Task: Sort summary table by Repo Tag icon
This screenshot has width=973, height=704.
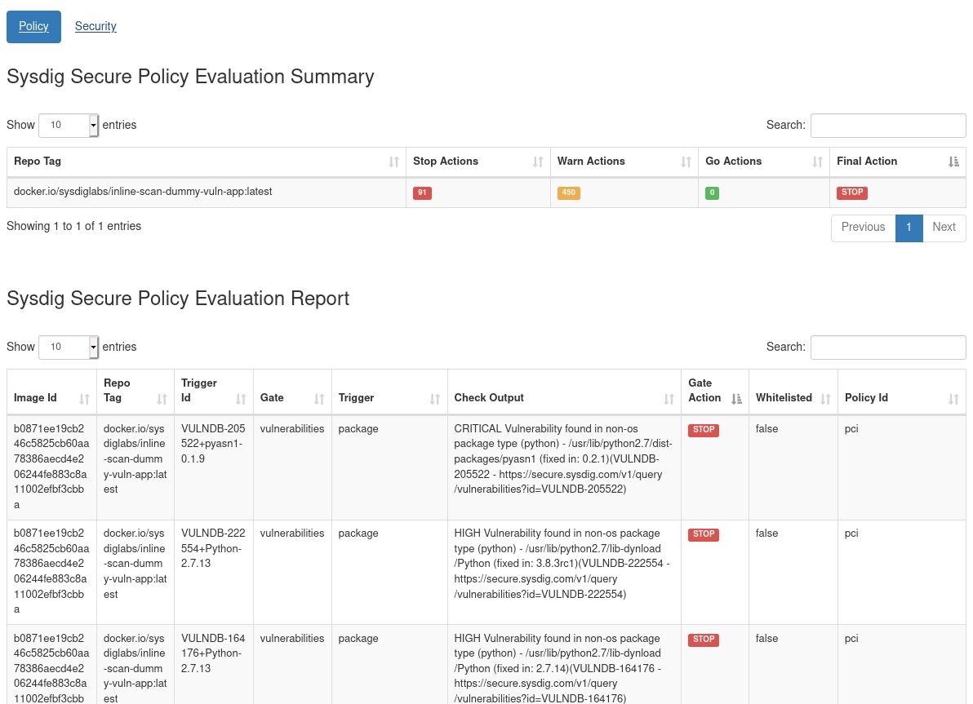Action: [394, 162]
